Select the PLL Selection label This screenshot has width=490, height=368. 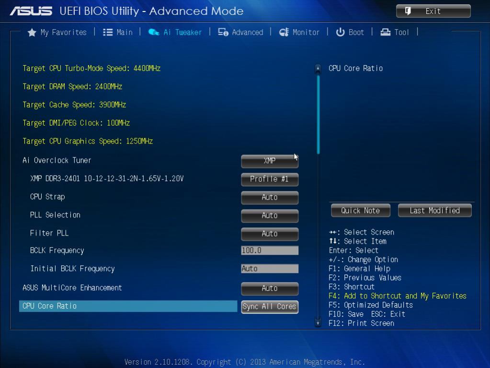point(55,215)
